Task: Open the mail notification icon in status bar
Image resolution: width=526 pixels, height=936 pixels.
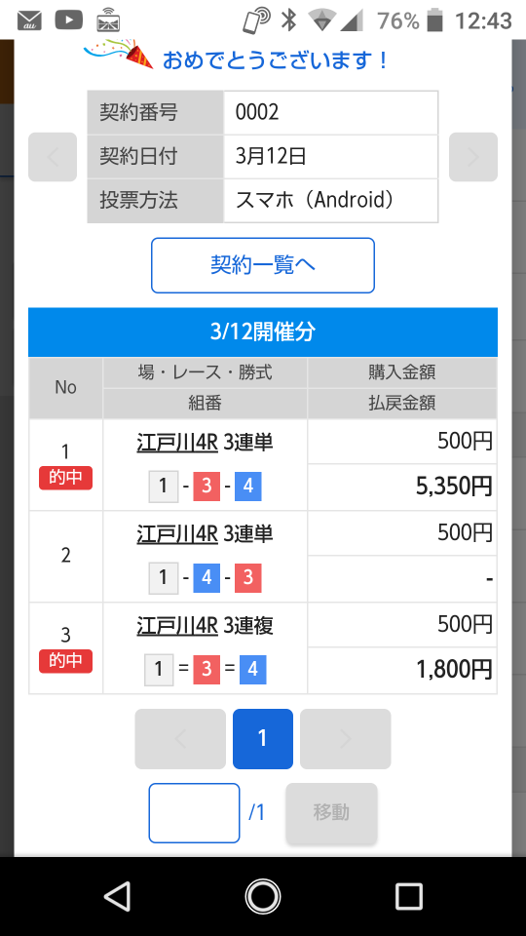Action: point(29,20)
